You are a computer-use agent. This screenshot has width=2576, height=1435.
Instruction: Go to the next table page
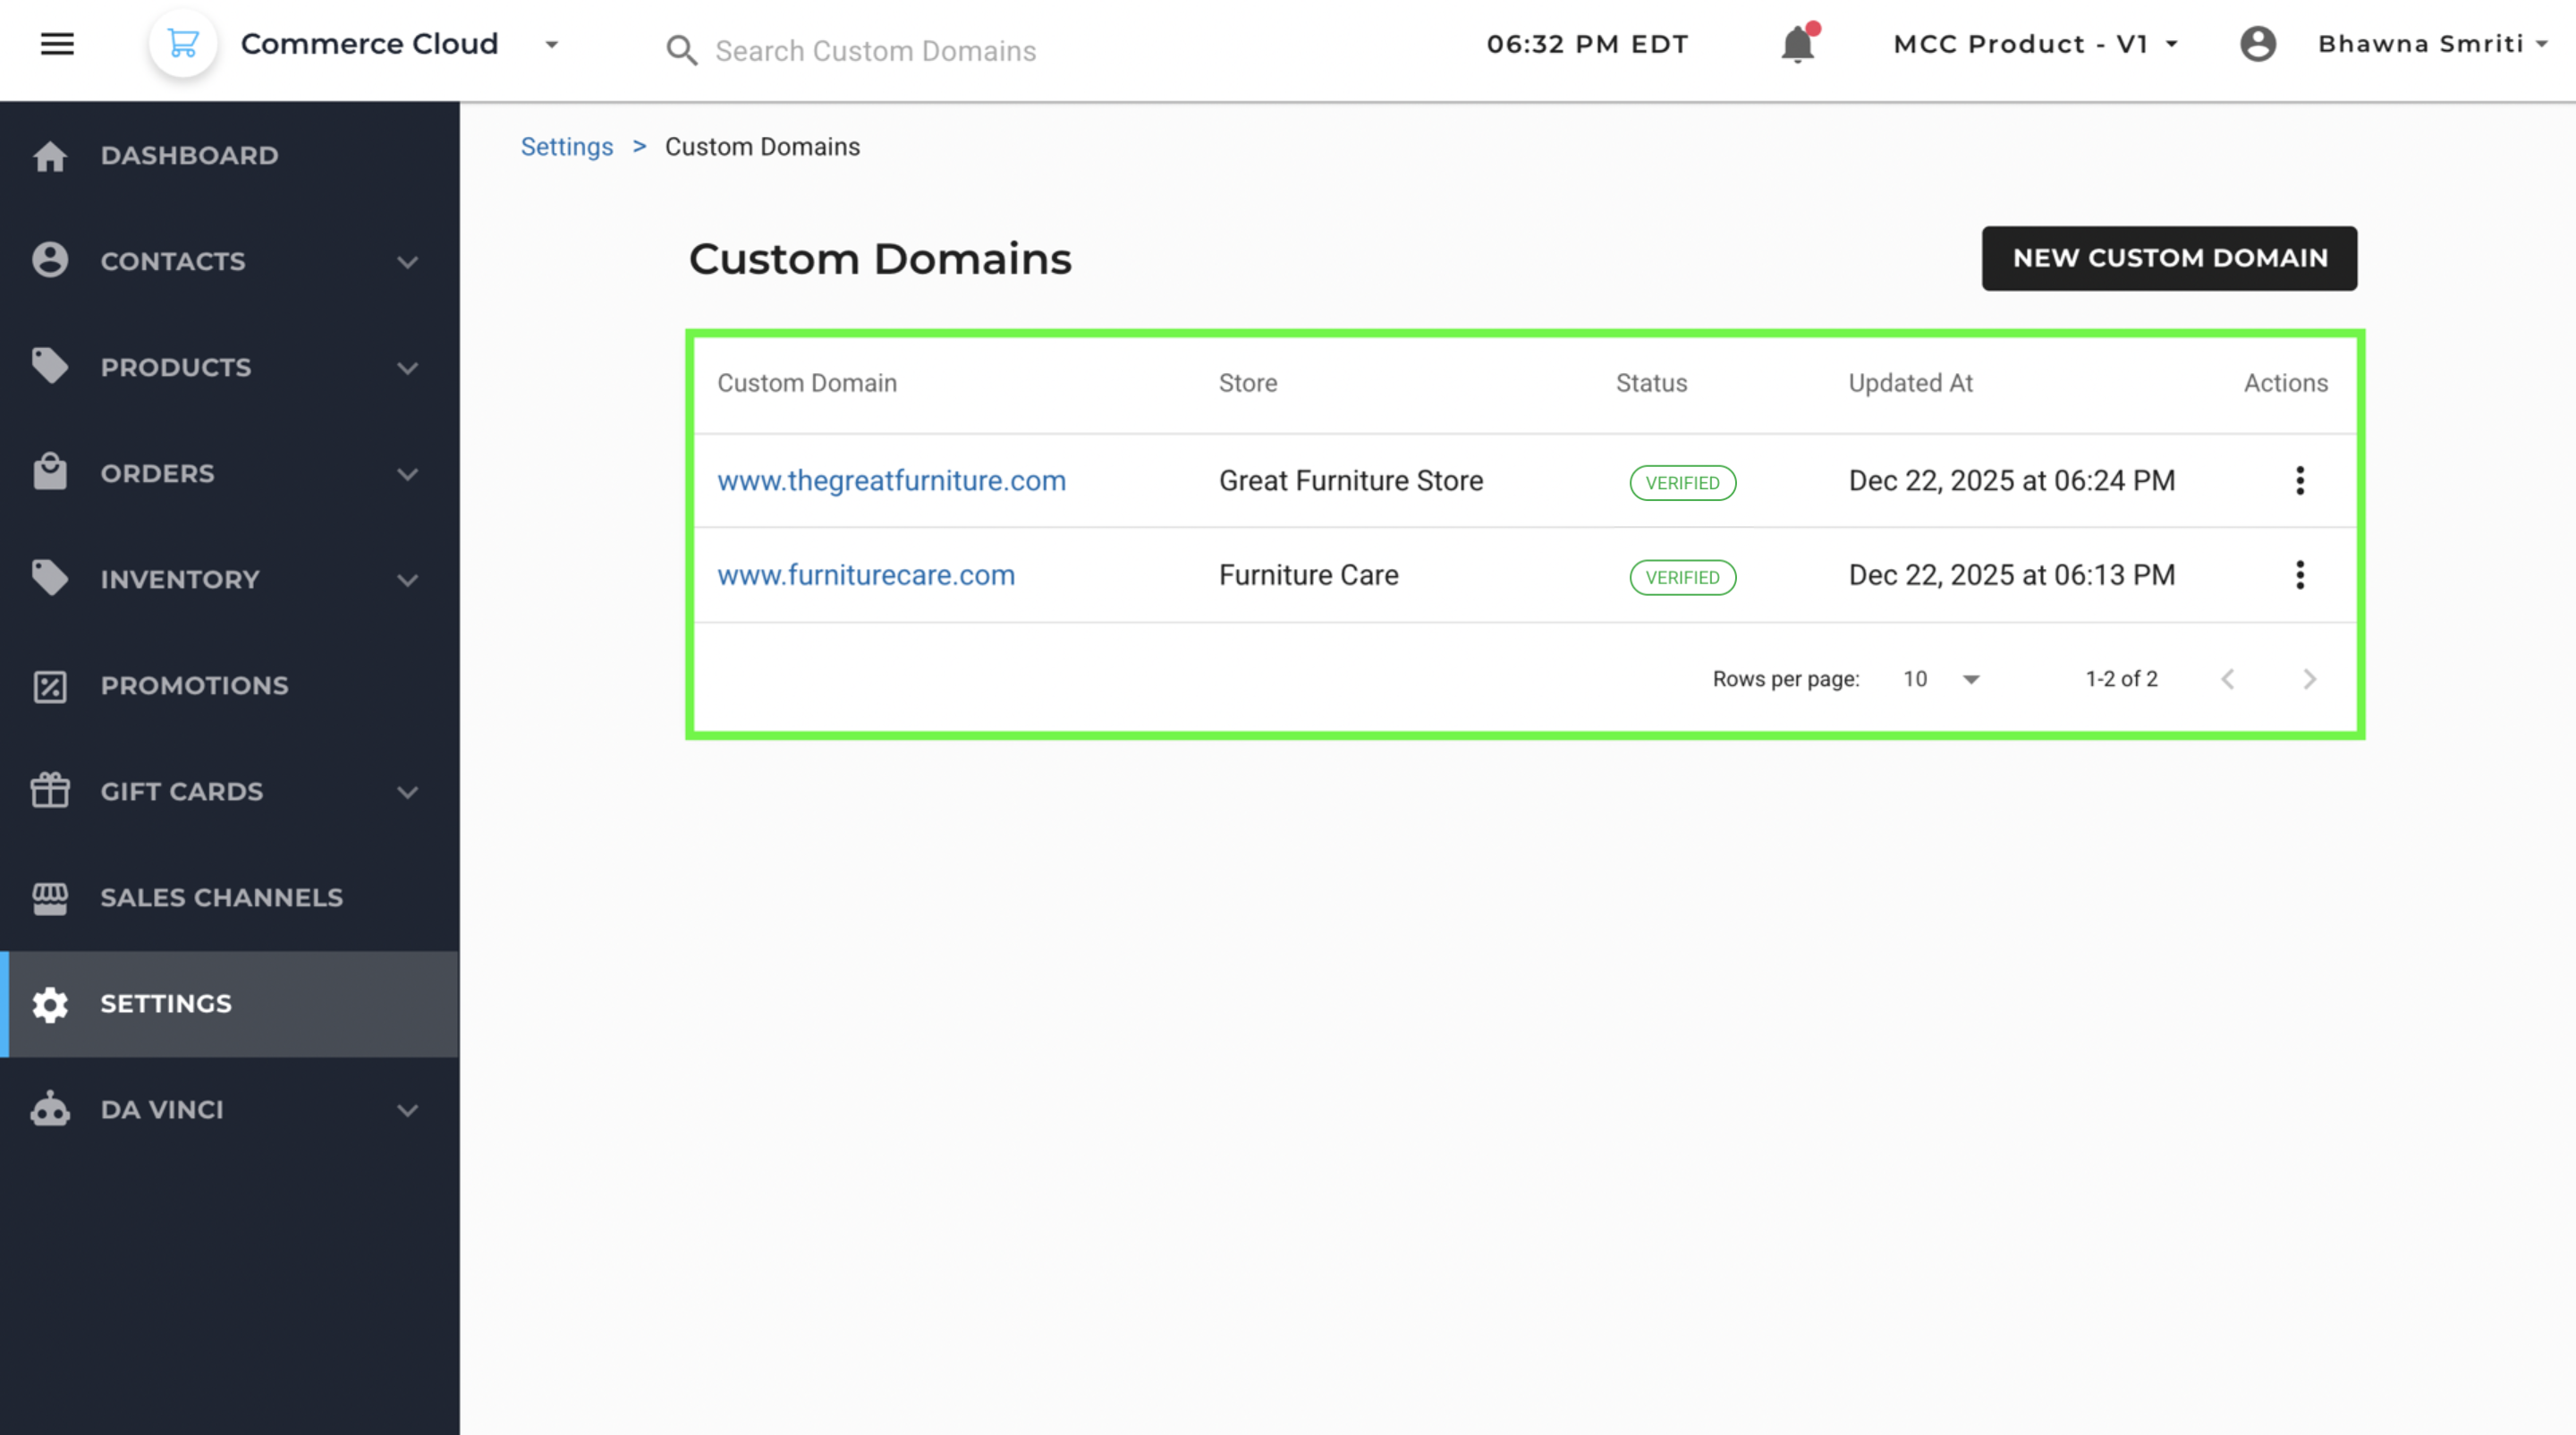2309,679
